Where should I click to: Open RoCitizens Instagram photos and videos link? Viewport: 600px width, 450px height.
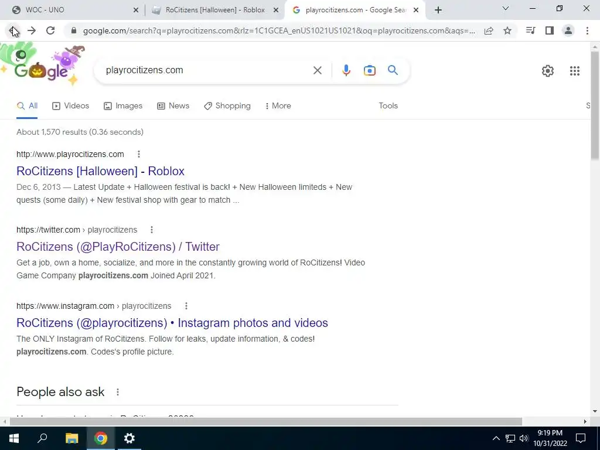click(x=172, y=323)
